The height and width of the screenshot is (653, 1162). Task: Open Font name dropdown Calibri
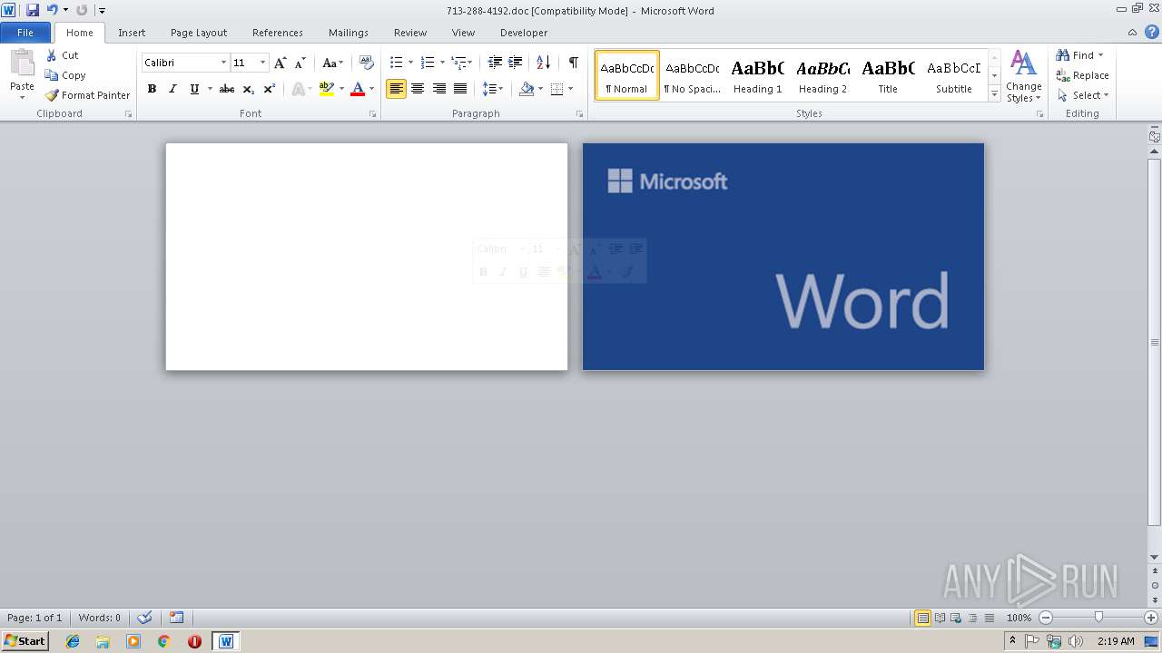(x=223, y=63)
